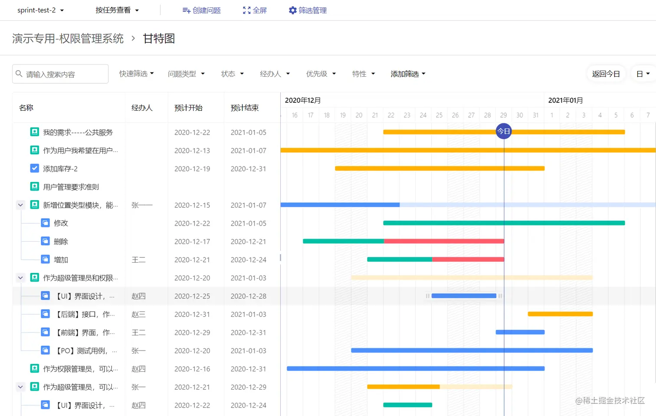Click the 创建问题 create issue icon
The height and width of the screenshot is (416, 656).
point(186,10)
